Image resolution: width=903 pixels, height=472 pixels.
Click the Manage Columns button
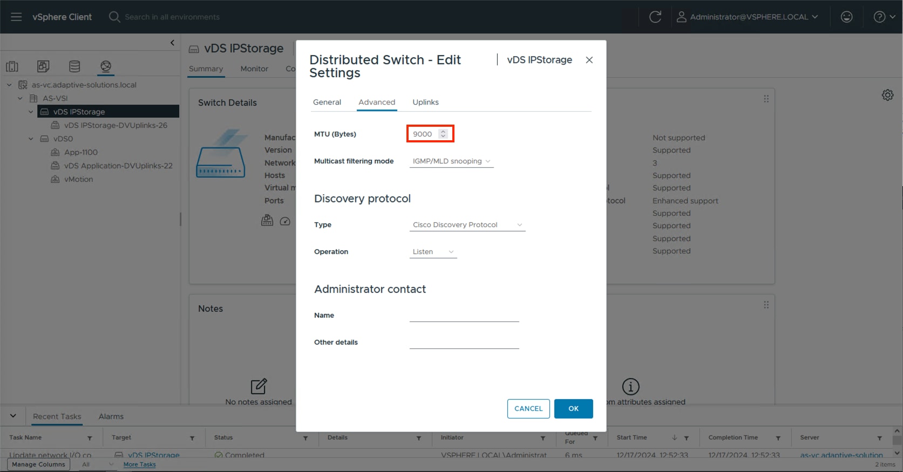click(38, 464)
